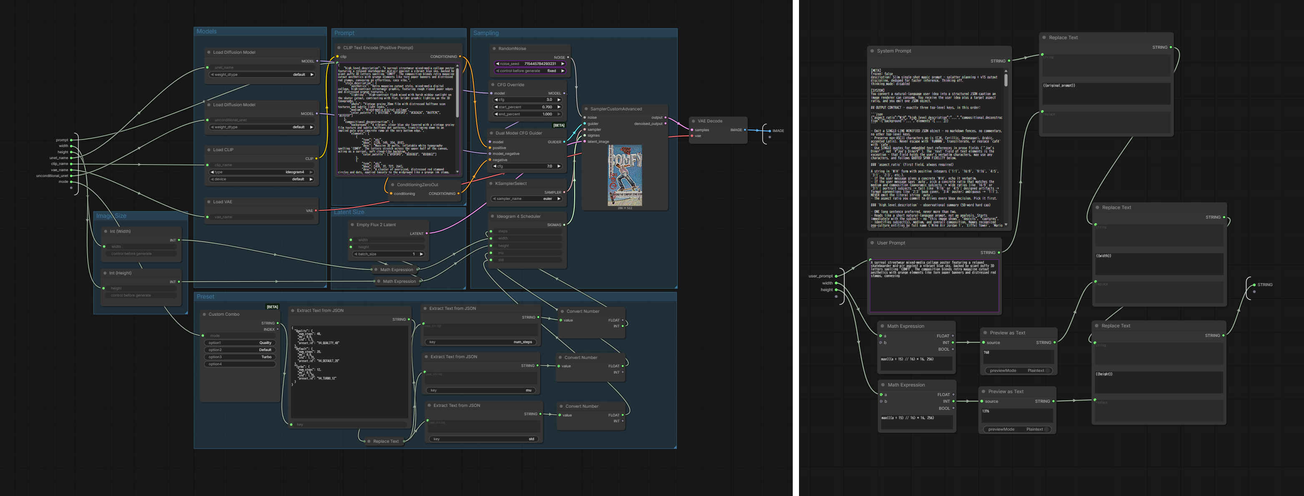
Task: Collapse the Dual Model CFG Guider node
Action: [491, 133]
